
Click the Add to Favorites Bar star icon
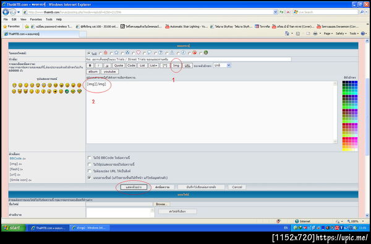pos(27,27)
